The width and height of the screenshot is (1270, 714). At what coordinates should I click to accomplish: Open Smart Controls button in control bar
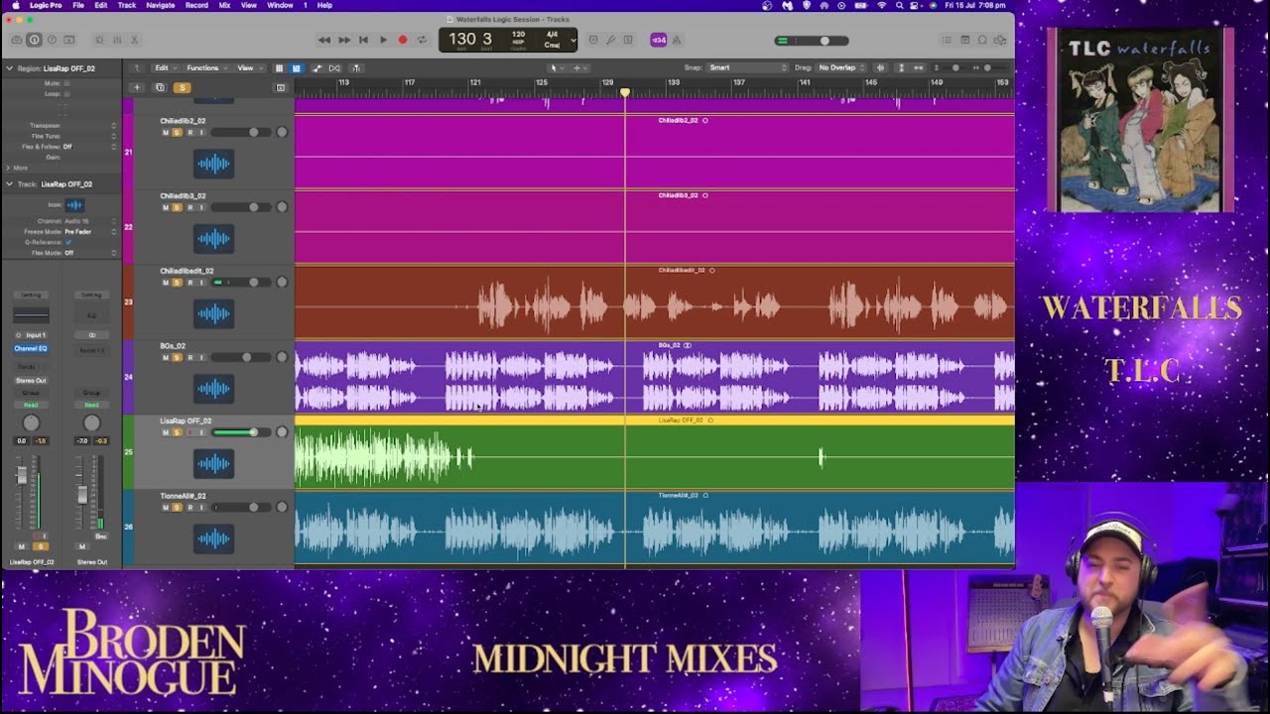(x=99, y=40)
